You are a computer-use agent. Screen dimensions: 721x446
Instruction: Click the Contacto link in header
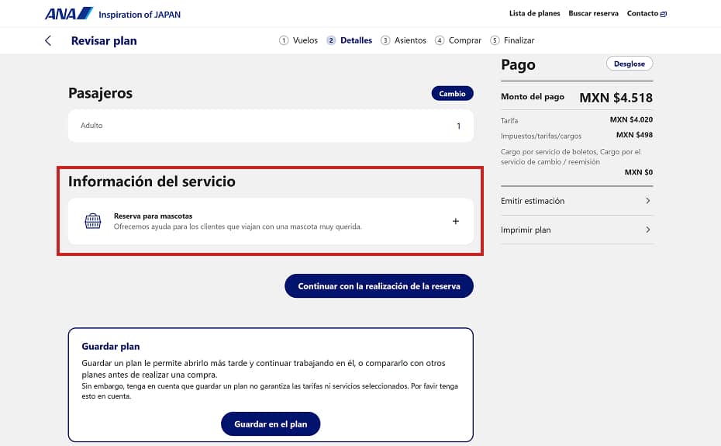pos(642,13)
